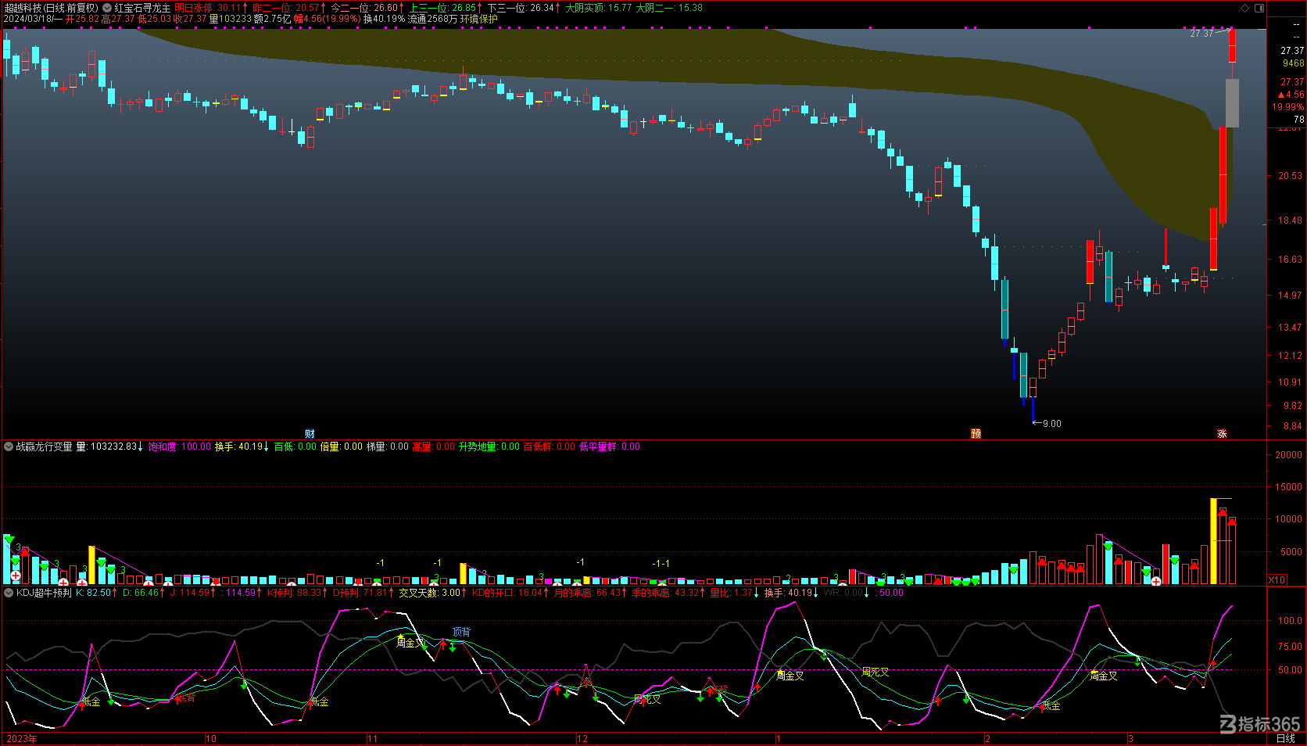This screenshot has width=1307, height=746.
Task: Open the 战赢龙行变量 indicator dropdown arrow
Action: click(9, 447)
